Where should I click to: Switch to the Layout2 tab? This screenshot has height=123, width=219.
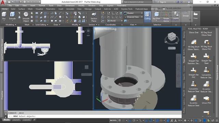(x=27, y=120)
